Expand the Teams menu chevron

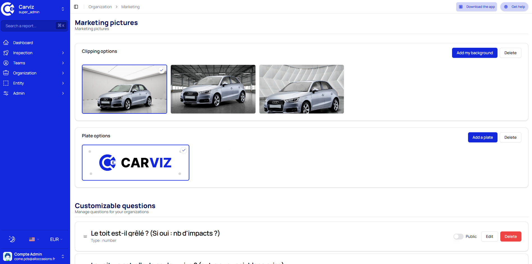[63, 63]
